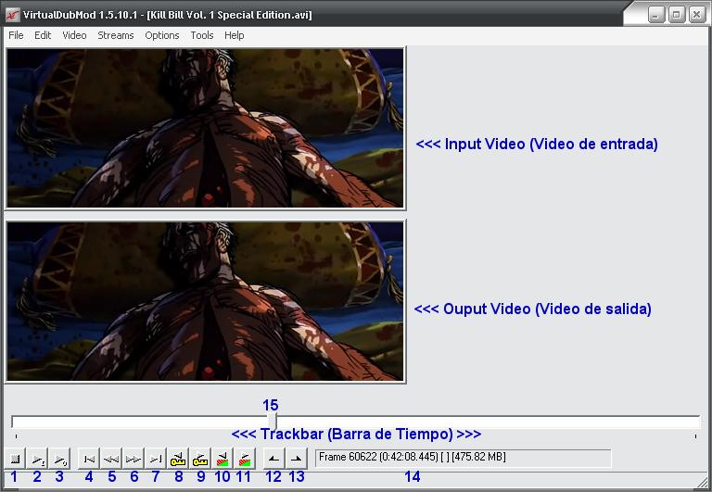The height and width of the screenshot is (492, 712).
Task: Open the Edit menu
Action: (x=43, y=35)
